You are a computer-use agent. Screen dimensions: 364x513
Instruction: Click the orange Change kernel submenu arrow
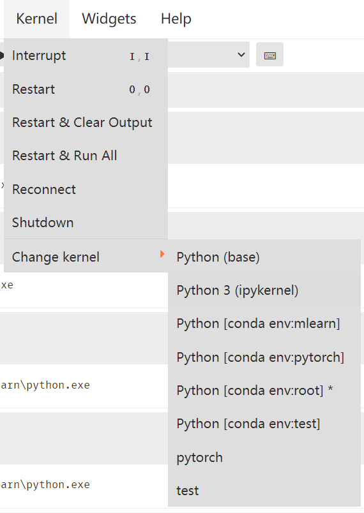tap(162, 254)
